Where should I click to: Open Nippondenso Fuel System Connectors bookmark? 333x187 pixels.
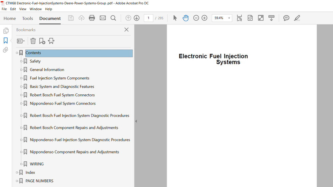click(x=63, y=104)
